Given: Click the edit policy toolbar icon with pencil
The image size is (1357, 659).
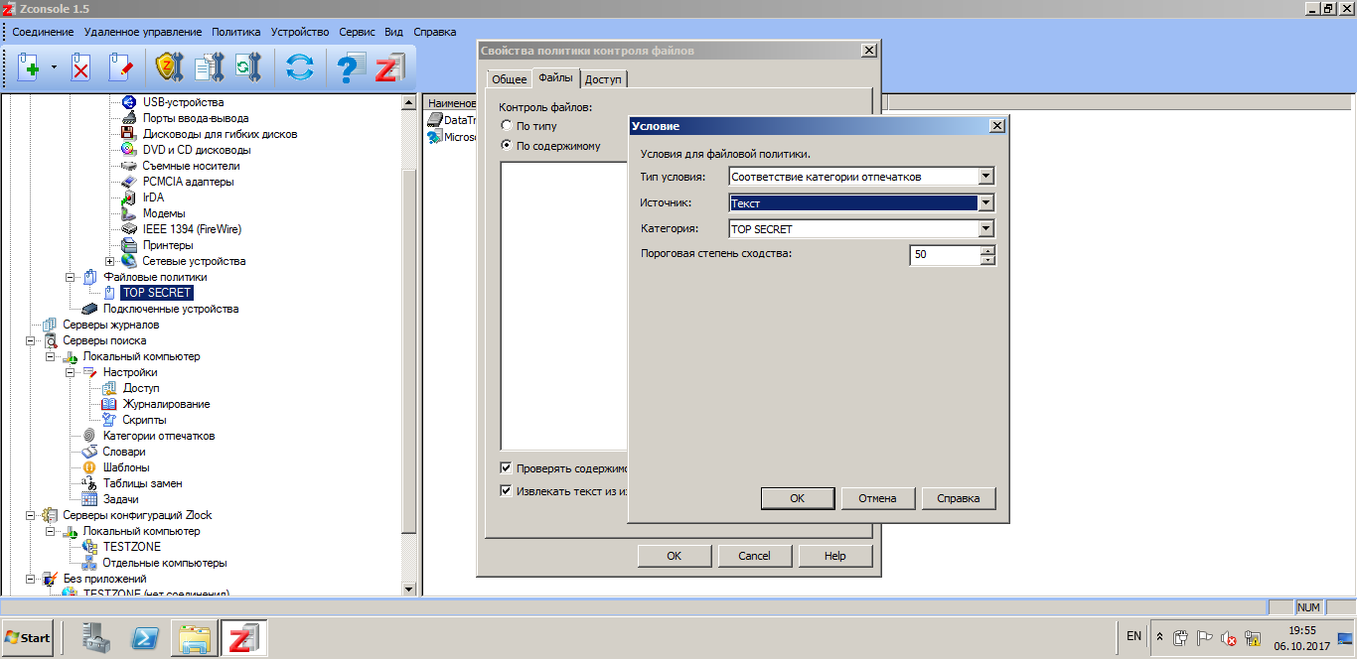Looking at the screenshot, I should point(120,67).
